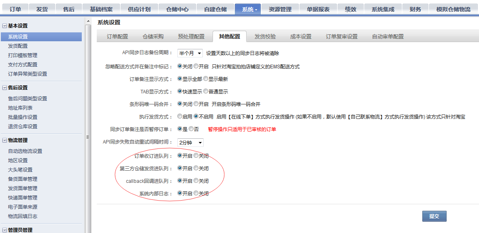
Task: Click the sidebar splitter handle
Action: click(x=88, y=138)
